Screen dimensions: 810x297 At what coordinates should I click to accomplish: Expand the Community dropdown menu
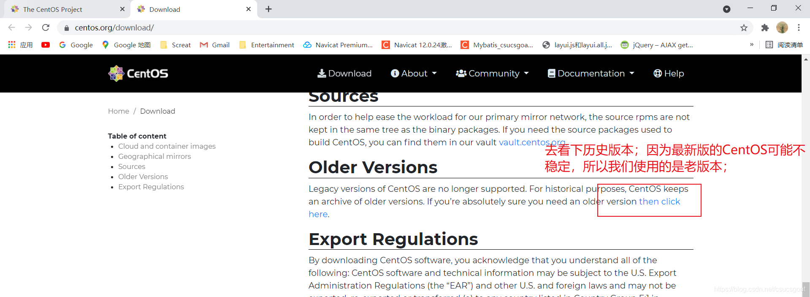coord(492,74)
